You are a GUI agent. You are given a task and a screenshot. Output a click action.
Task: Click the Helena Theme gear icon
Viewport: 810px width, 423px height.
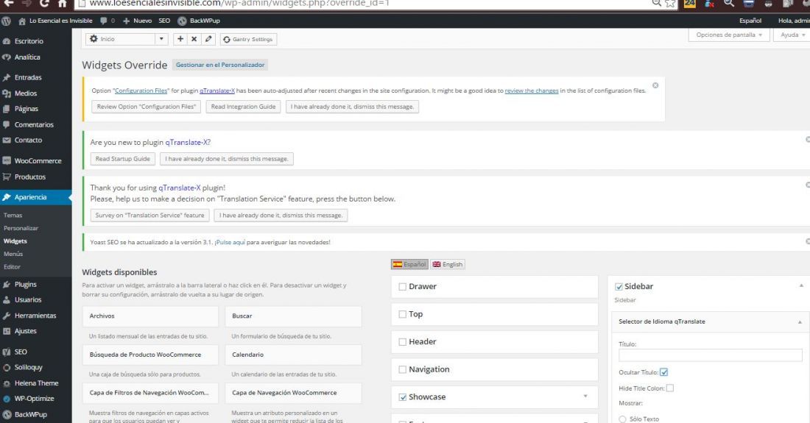tap(7, 383)
